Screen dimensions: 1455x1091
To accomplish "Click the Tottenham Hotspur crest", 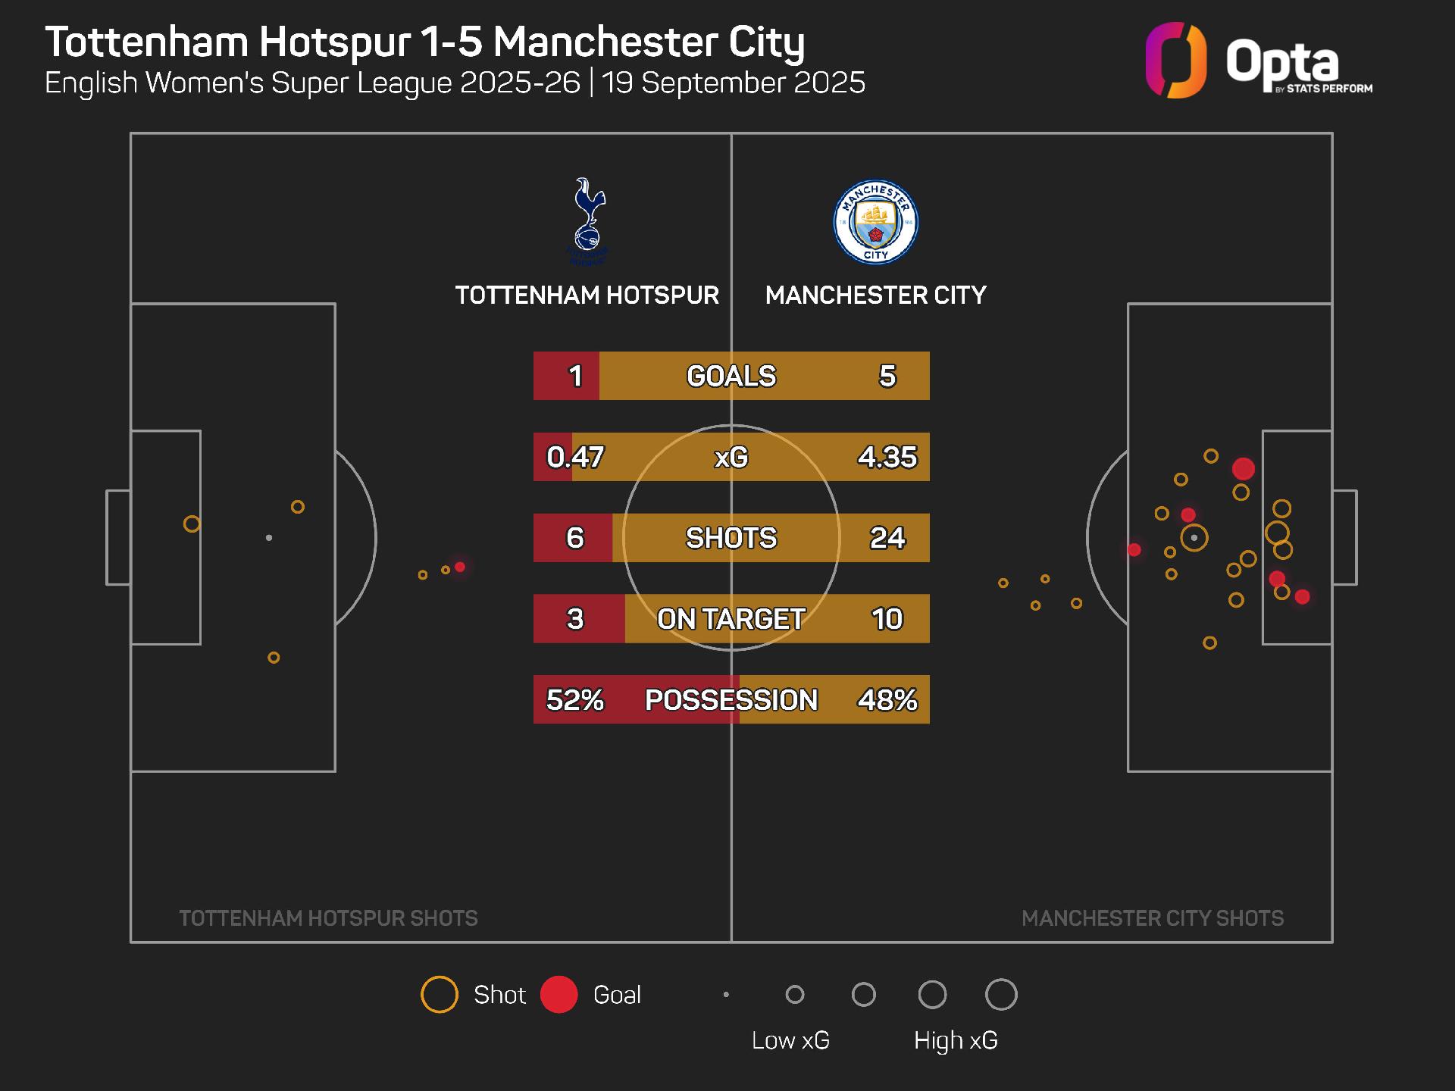I will click(588, 222).
